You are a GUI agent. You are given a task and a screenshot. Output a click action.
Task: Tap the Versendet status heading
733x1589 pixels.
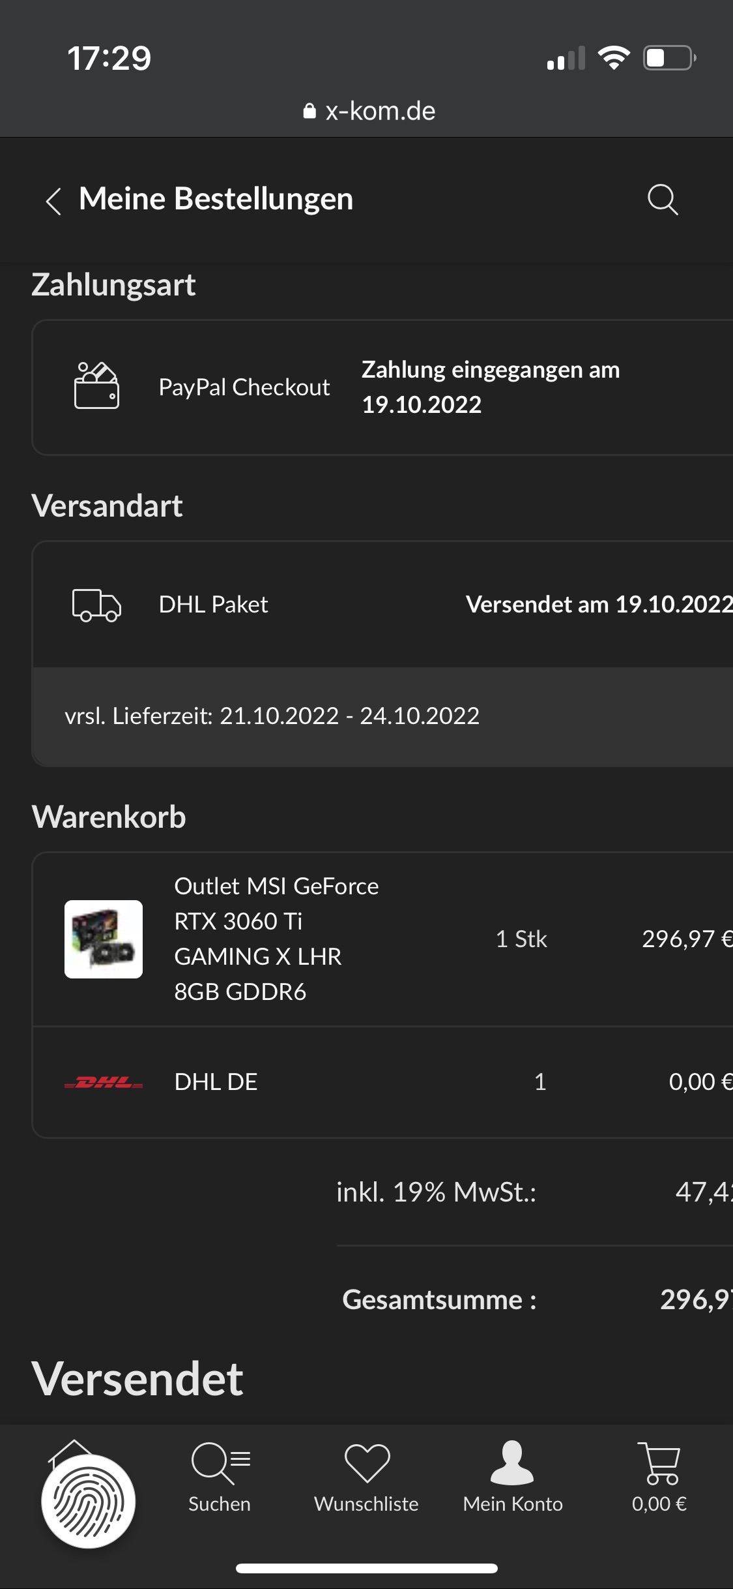[137, 1379]
